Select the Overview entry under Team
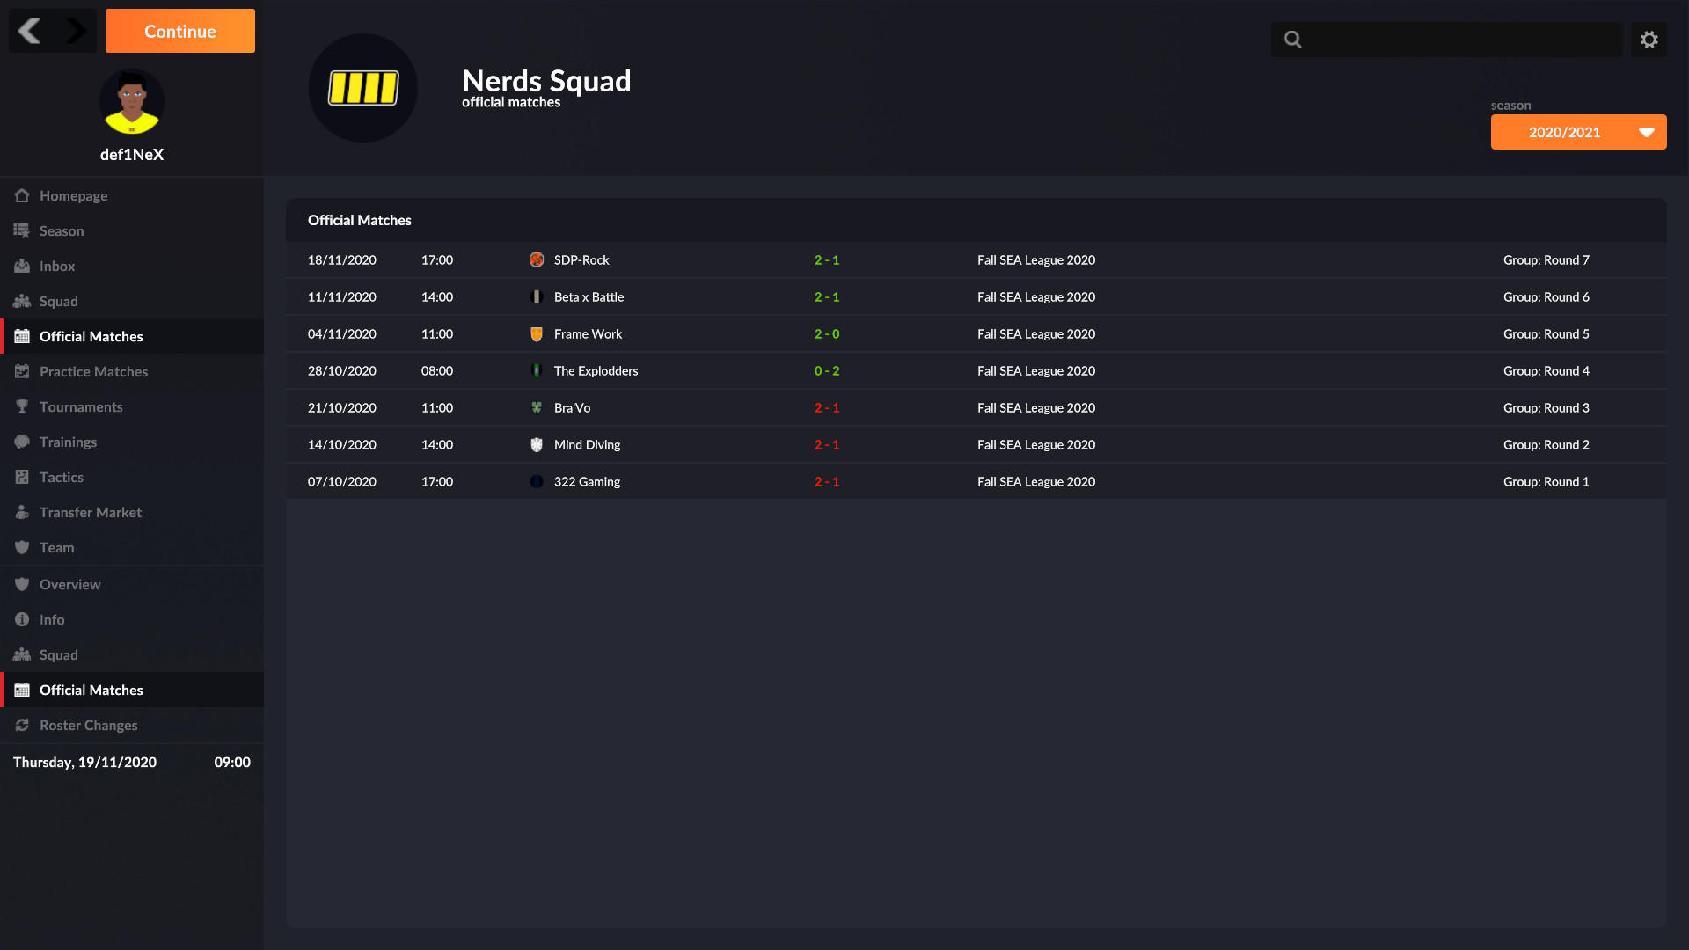Image resolution: width=1689 pixels, height=950 pixels. pos(69,584)
